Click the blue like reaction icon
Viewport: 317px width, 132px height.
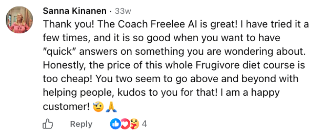click(115, 124)
